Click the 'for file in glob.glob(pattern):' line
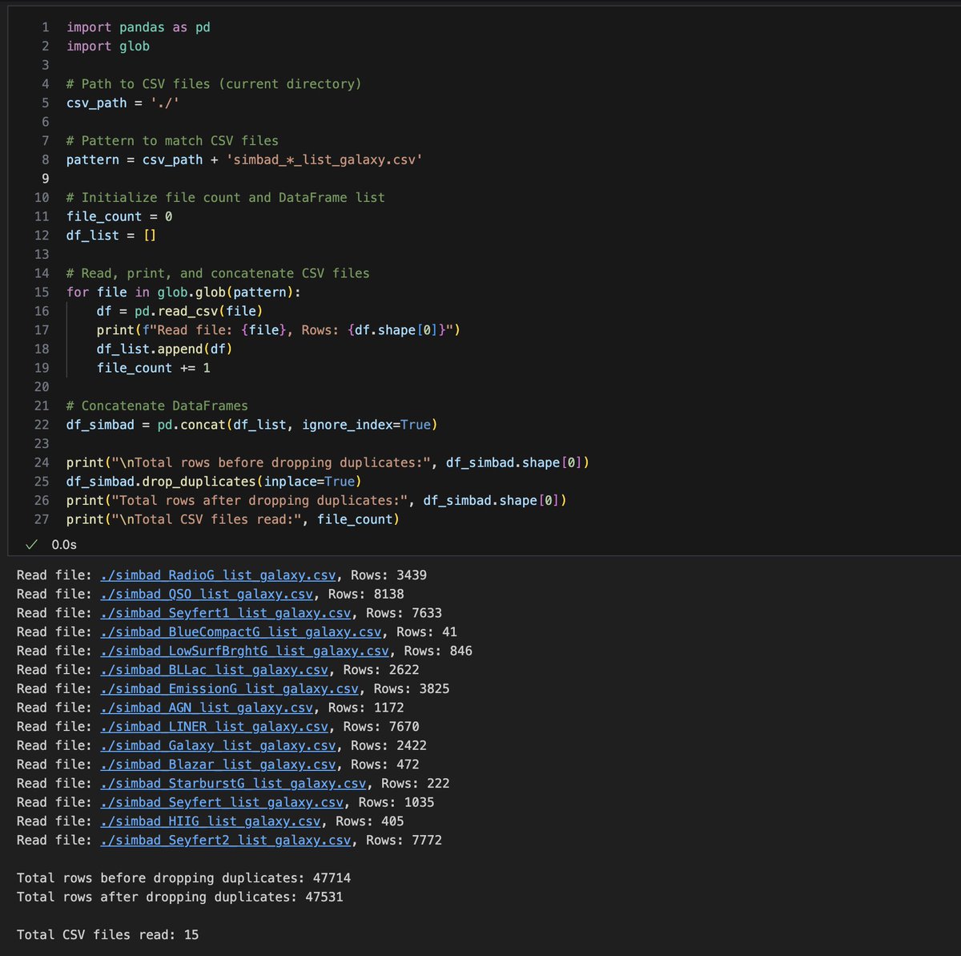Image resolution: width=961 pixels, height=956 pixels. coord(184,292)
